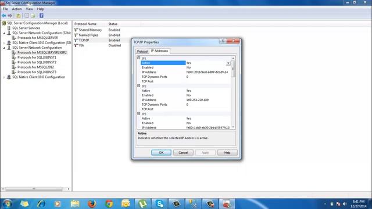The image size is (372, 209).
Task: Select Protocols for MSSQL2012
Action: point(35,67)
